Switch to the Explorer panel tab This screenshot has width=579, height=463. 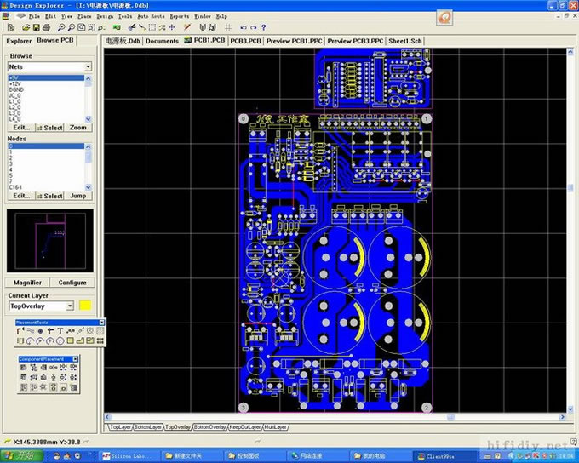(18, 40)
